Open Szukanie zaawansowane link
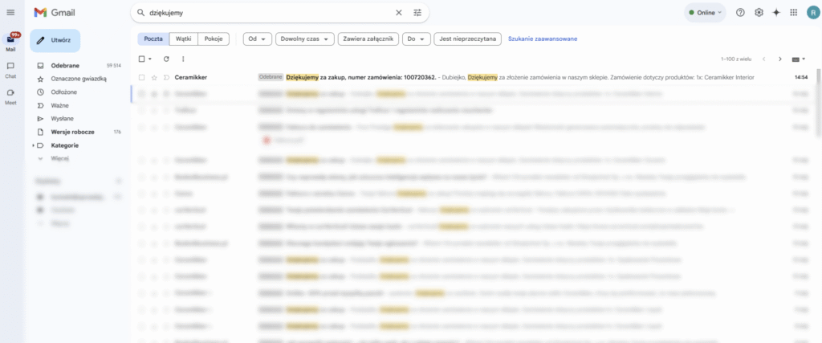 (x=543, y=39)
